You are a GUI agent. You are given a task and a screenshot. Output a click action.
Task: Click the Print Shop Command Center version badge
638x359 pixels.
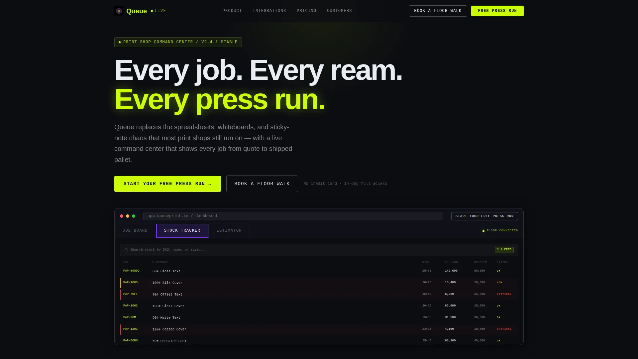click(x=178, y=42)
